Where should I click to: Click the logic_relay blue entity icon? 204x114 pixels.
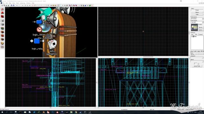click(37, 41)
